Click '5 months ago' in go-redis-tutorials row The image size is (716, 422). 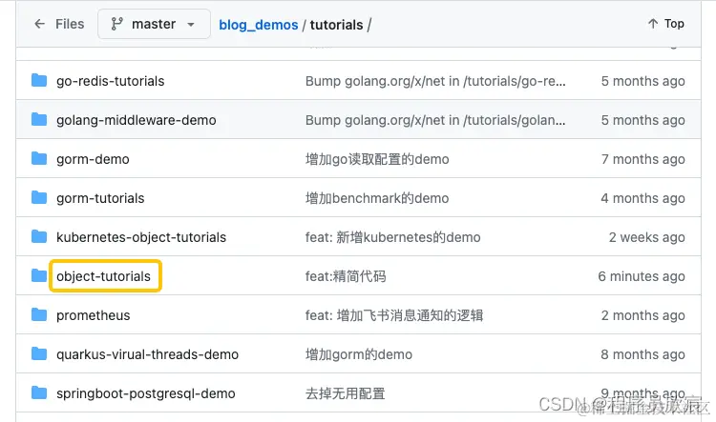pos(642,81)
